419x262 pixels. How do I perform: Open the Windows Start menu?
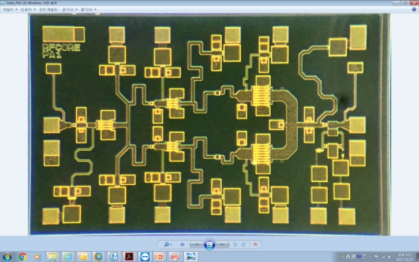coord(8,257)
